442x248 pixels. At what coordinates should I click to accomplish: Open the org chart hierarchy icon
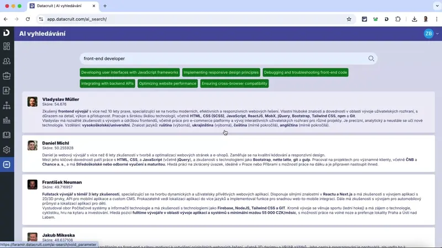7,105
